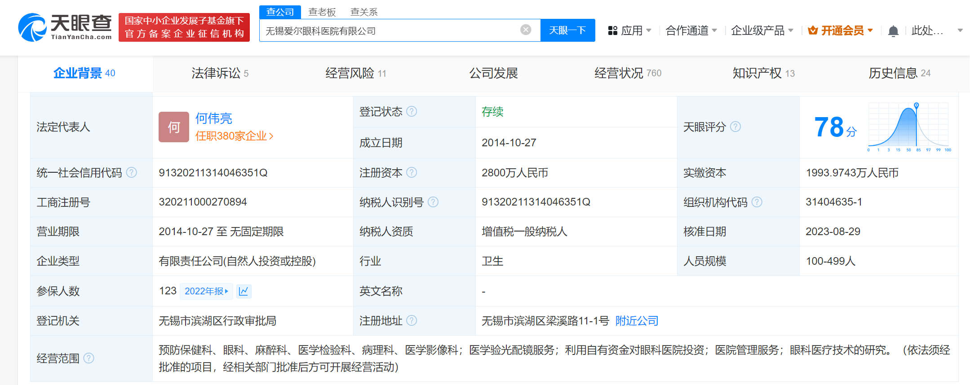Click the 核准日期 value 2023-08-29

coord(833,232)
